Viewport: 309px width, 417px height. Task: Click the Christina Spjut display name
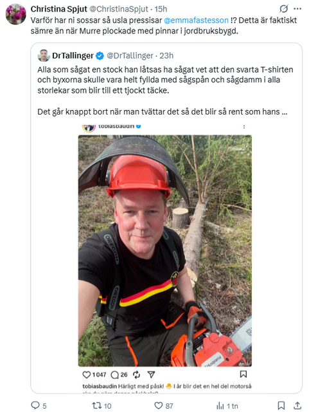[x=58, y=9]
